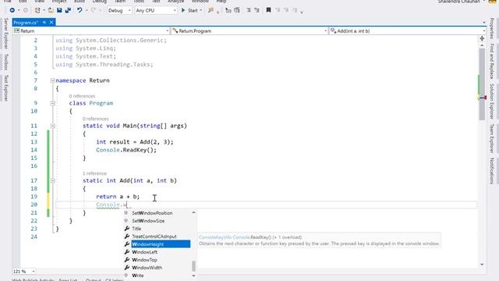This screenshot has height=281, width=499.
Task: Save the file with the Save icon
Action: pos(59,10)
